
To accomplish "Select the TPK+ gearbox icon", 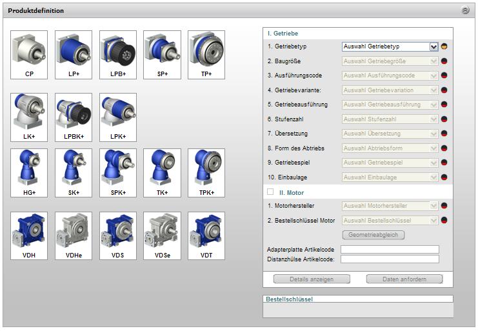I will 206,173.
